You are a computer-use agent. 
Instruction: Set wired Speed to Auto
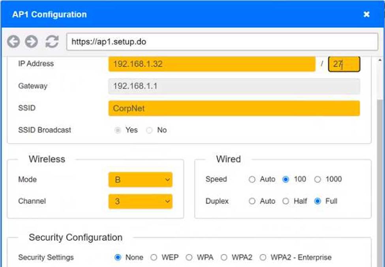pos(252,180)
